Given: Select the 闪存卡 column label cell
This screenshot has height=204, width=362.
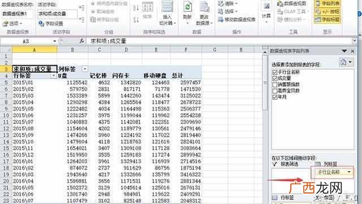Looking at the screenshot, I should tap(126, 75).
